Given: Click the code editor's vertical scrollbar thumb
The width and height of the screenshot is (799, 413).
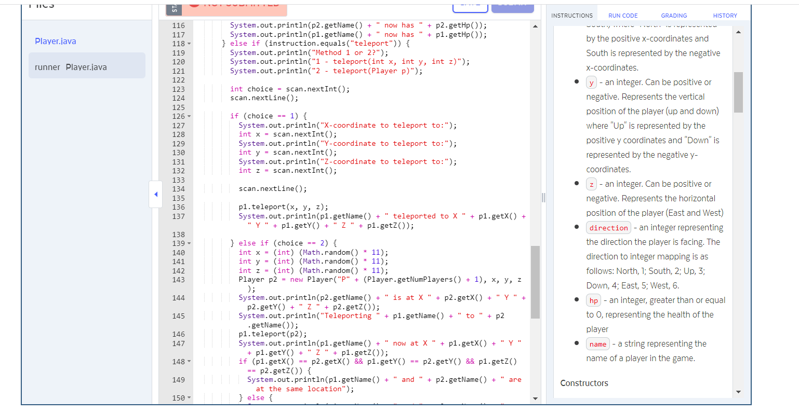Looking at the screenshot, I should [535, 282].
